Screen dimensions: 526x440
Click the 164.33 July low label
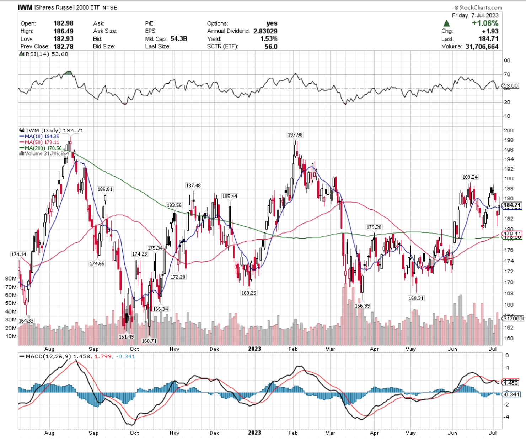tap(26, 321)
